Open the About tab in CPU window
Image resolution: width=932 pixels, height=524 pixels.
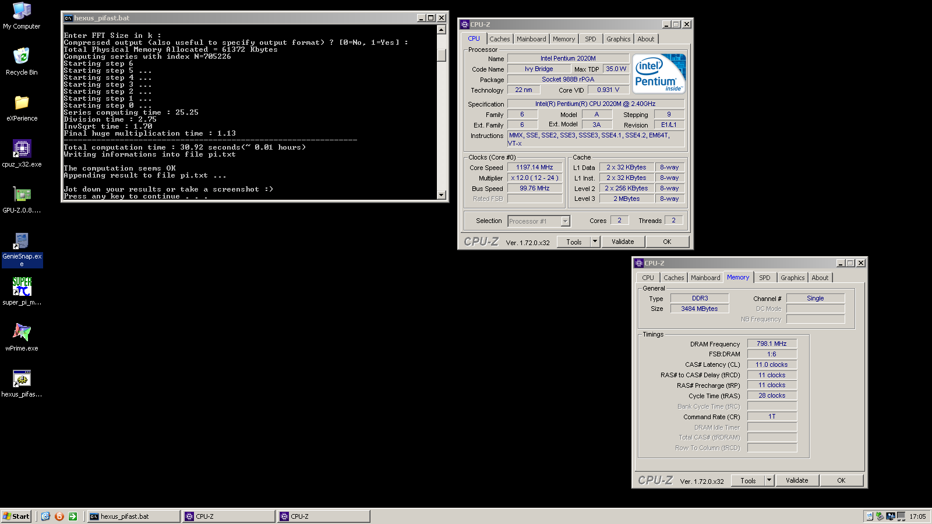click(x=646, y=39)
